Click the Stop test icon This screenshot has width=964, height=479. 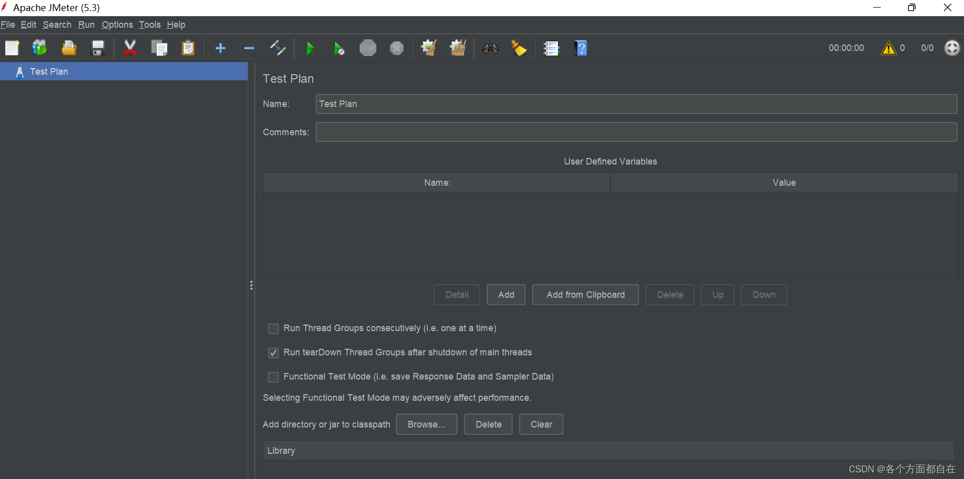[368, 48]
